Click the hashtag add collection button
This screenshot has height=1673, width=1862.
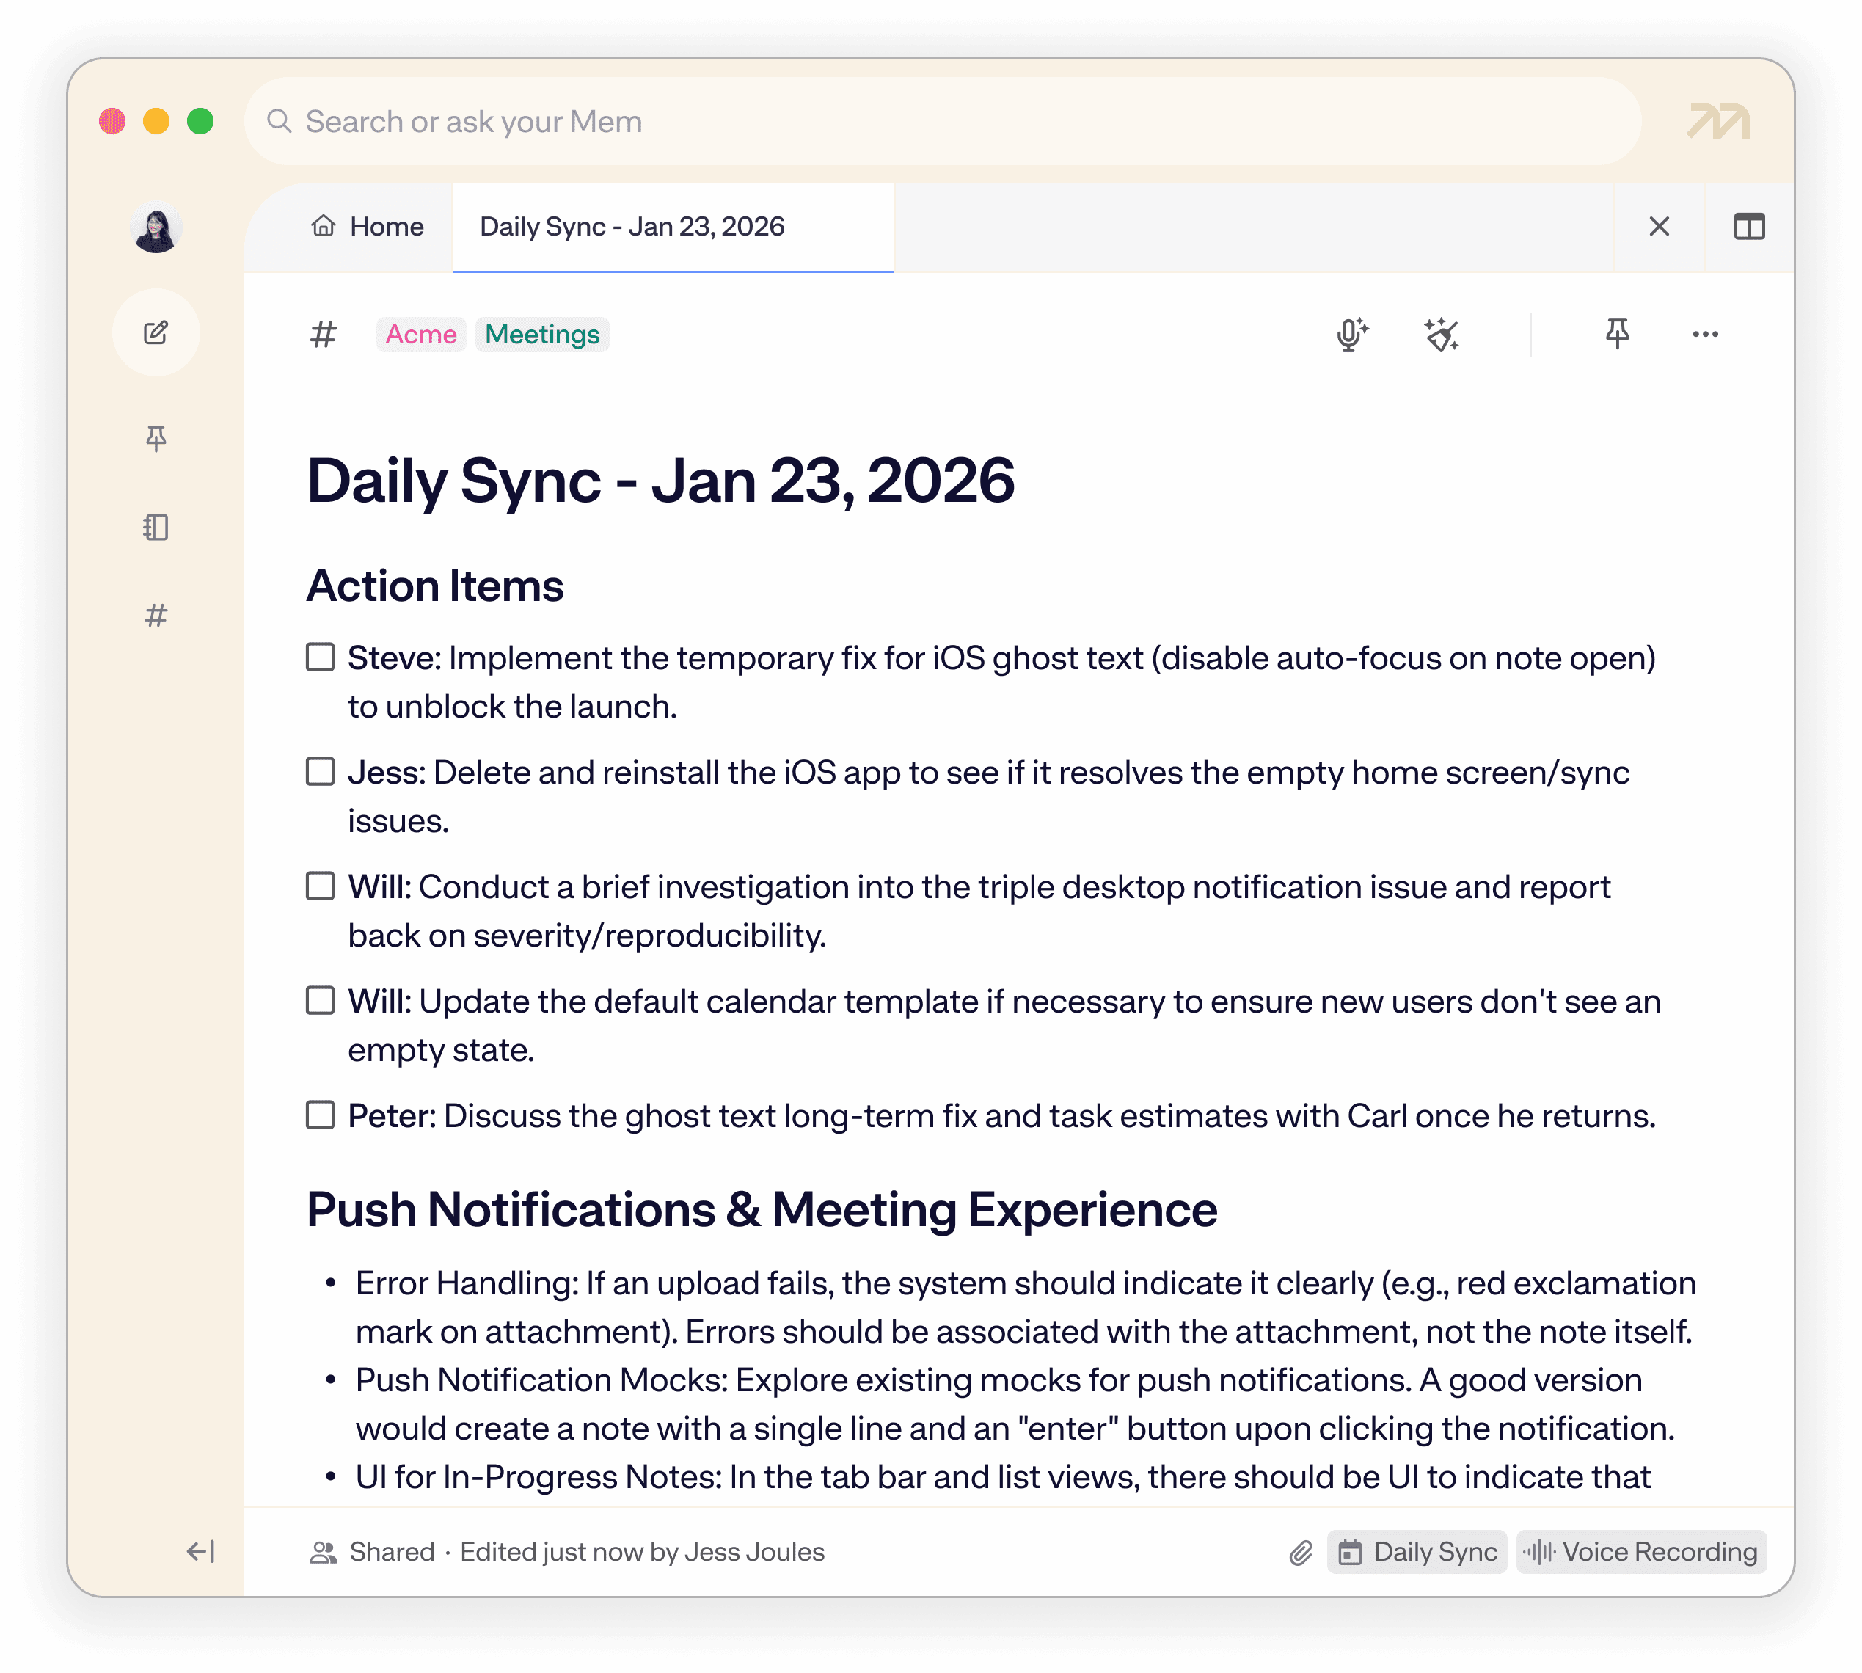tap(324, 335)
